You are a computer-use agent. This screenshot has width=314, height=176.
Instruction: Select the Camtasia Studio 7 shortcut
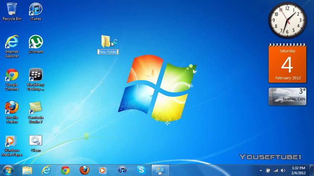[36, 112]
